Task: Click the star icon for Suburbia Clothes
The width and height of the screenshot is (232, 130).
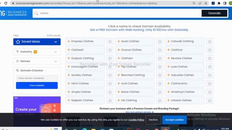Action: point(210,75)
